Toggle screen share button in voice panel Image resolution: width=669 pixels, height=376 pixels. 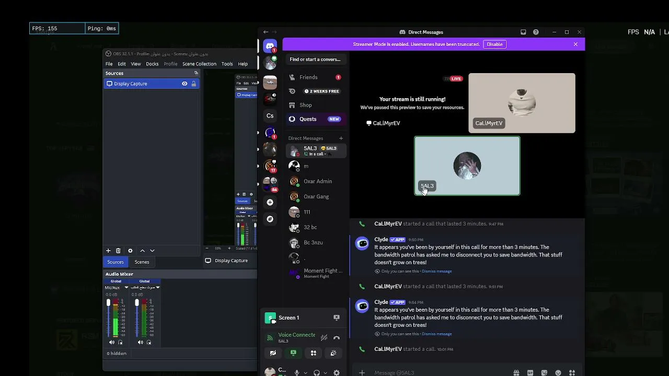(293, 353)
